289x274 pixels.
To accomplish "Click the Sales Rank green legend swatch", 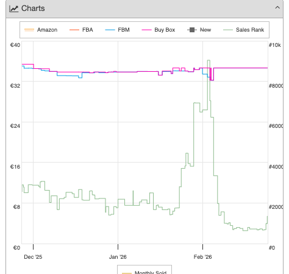I will tap(228, 30).
